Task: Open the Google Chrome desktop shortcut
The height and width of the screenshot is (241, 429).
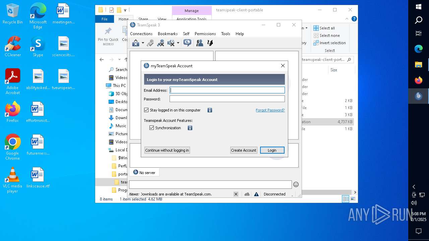Action: tap(13, 147)
